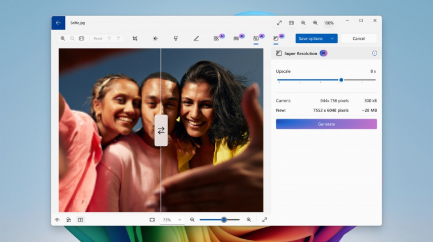This screenshot has width=433, height=242.
Task: Click the Generate button
Action: pyautogui.click(x=326, y=124)
